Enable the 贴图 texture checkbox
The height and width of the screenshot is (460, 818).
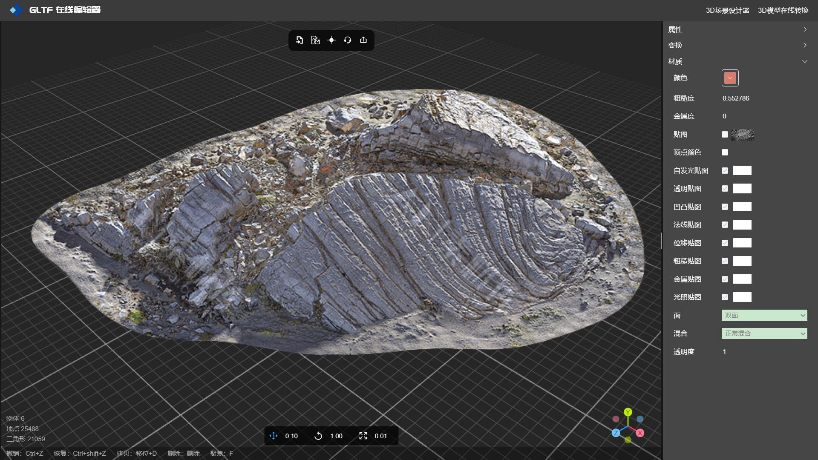(725, 135)
